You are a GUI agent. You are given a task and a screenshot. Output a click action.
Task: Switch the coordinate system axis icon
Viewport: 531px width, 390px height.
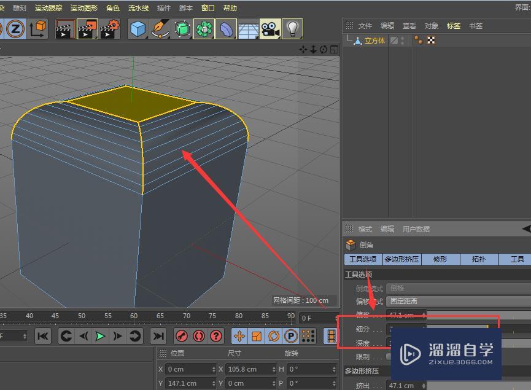pyautogui.click(x=37, y=29)
